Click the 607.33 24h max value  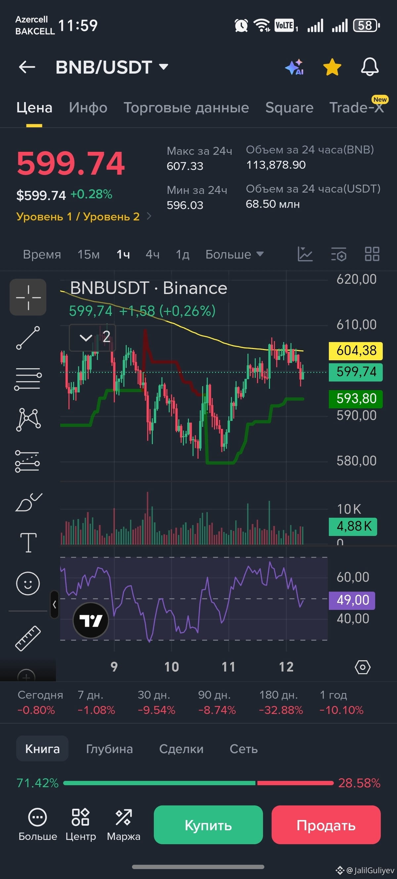point(185,166)
